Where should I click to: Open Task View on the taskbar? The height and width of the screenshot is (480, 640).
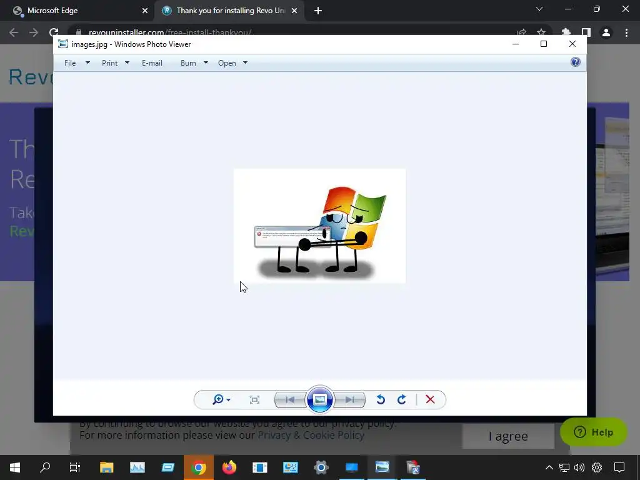75,467
